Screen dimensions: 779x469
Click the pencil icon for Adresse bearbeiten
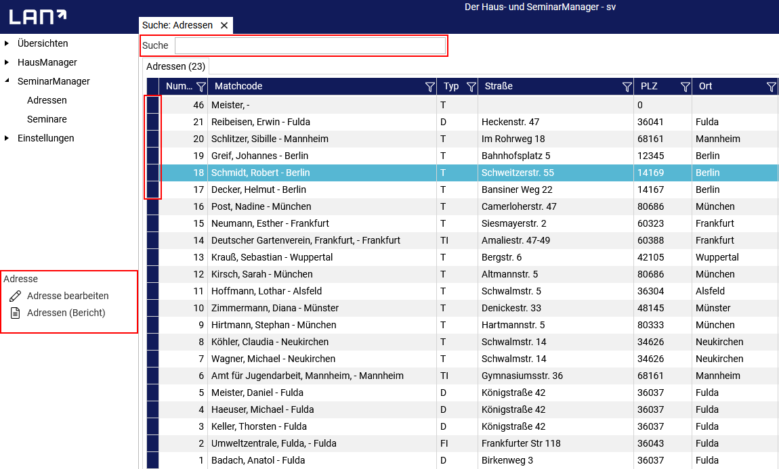15,296
